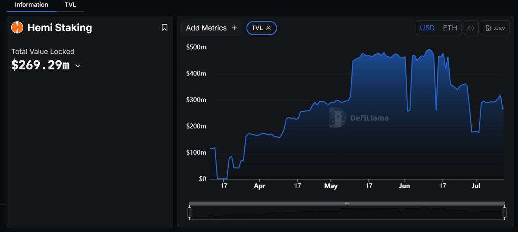This screenshot has height=232, width=518.
Task: Download chart data as .csv
Action: [495, 28]
